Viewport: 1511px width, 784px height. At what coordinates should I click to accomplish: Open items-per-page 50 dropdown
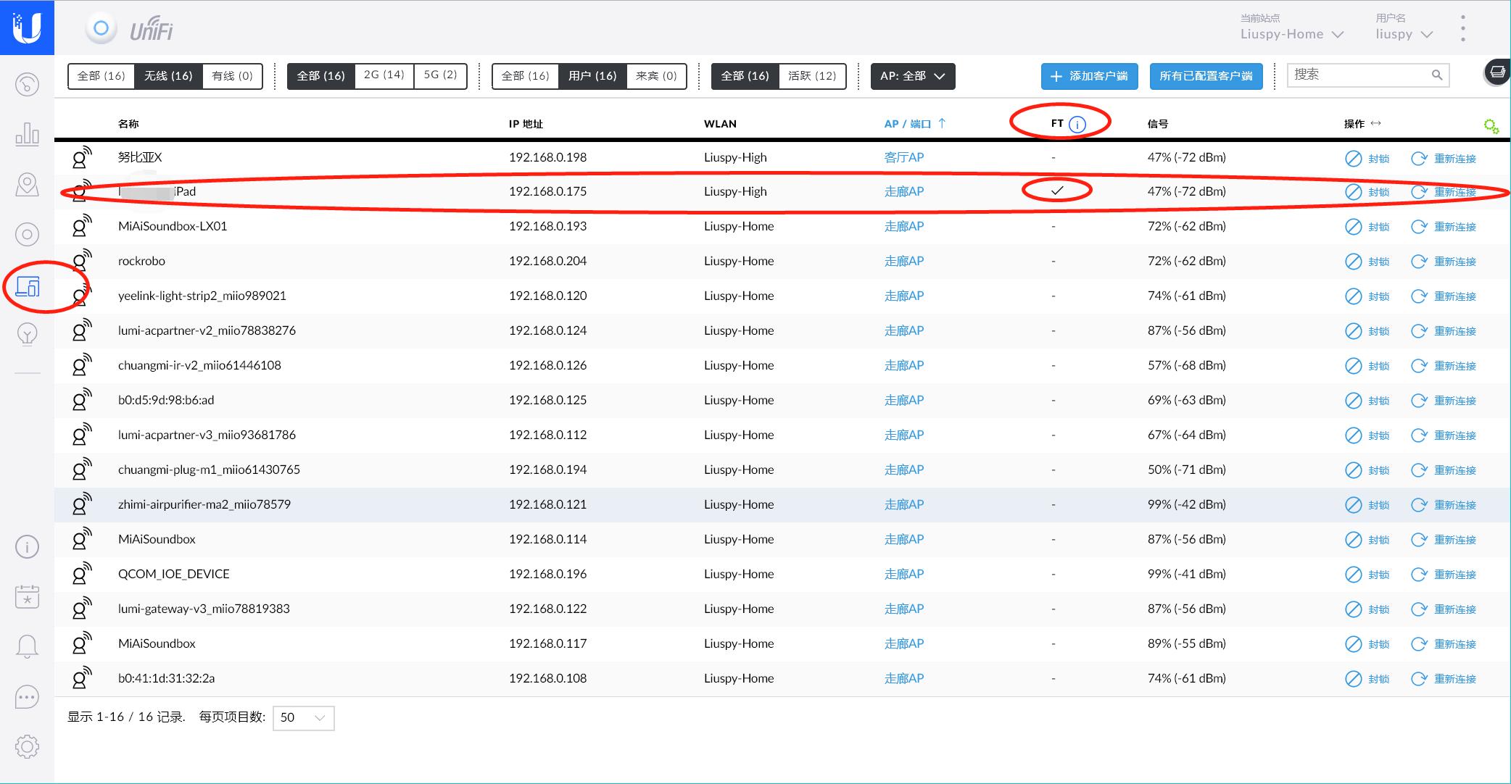pos(303,717)
